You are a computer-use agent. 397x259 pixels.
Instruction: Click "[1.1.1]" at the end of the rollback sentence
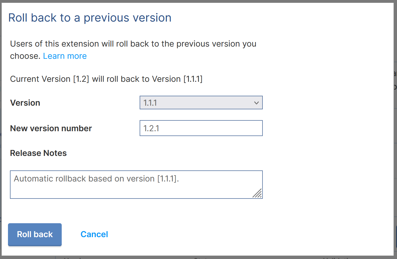coord(193,79)
